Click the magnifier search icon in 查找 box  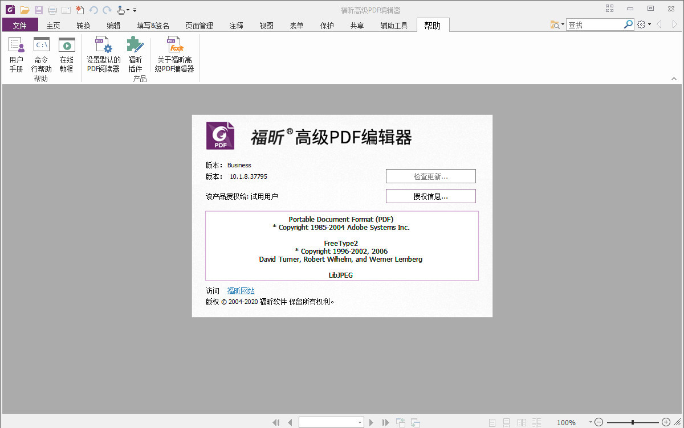click(x=628, y=24)
